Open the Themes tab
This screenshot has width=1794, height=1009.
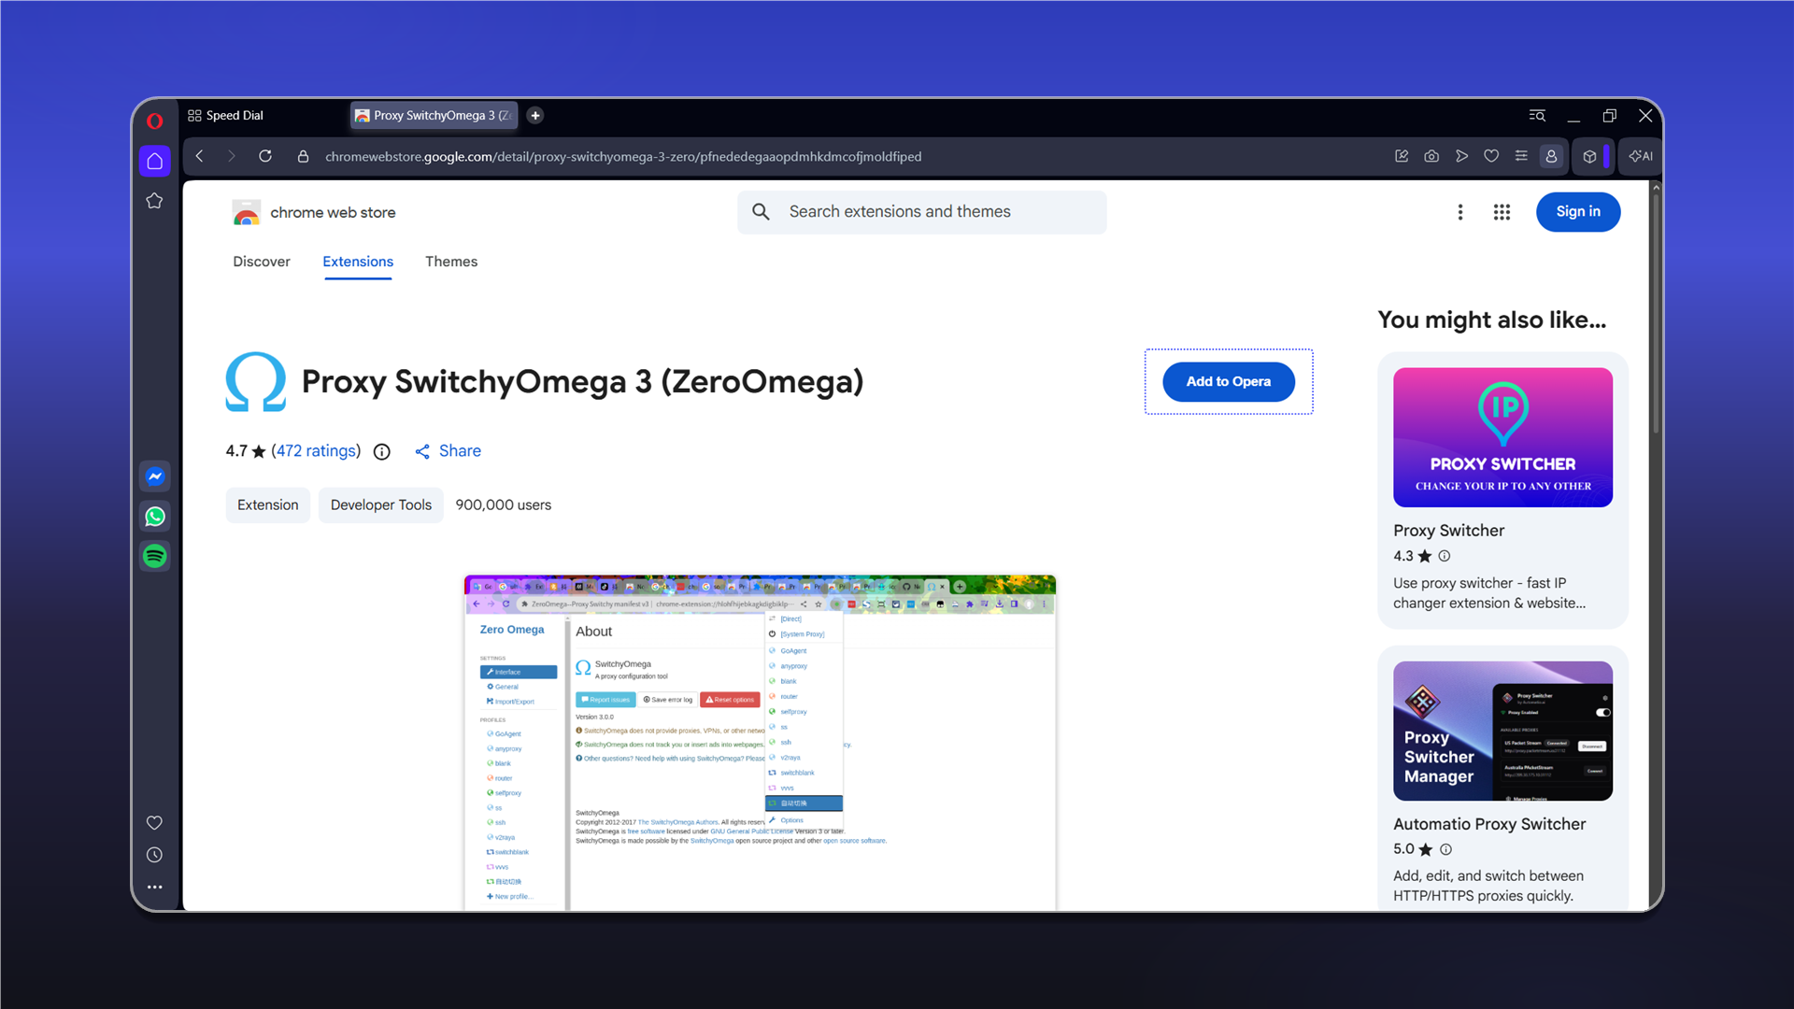point(451,263)
